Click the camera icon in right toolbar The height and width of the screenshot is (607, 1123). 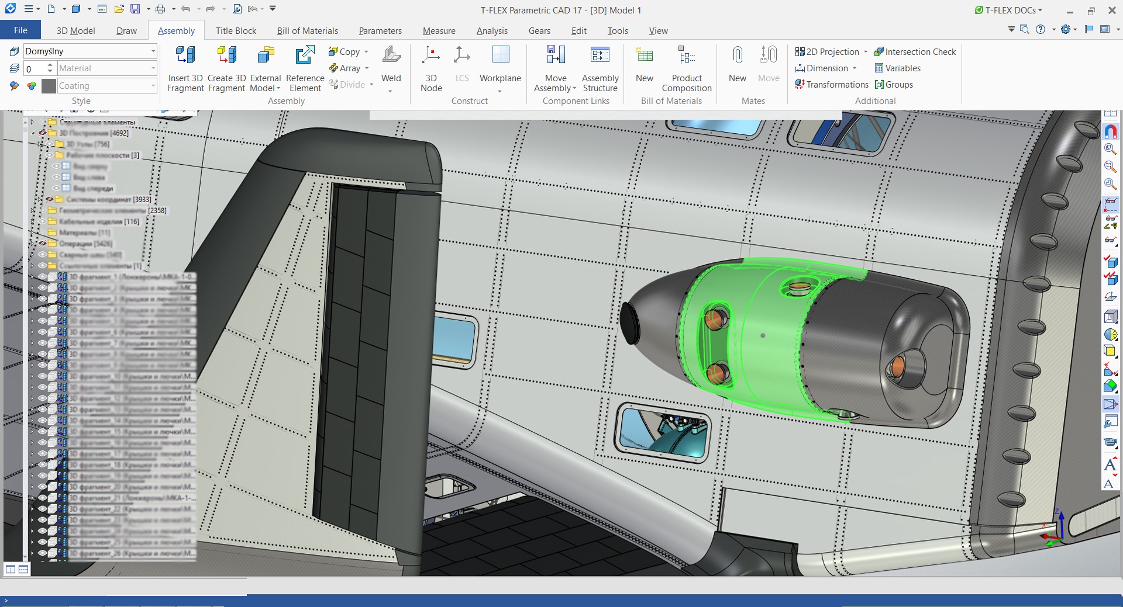click(1110, 442)
